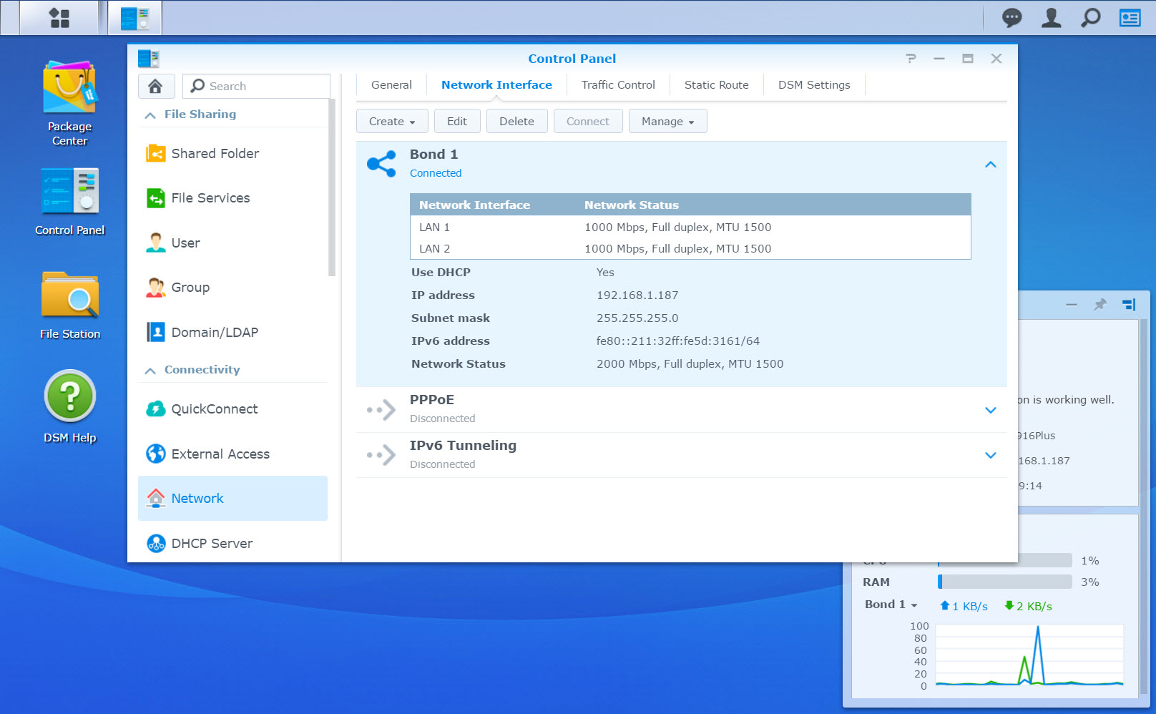Viewport: 1156px width, 714px height.
Task: Open the Static Route tab
Action: 717,84
